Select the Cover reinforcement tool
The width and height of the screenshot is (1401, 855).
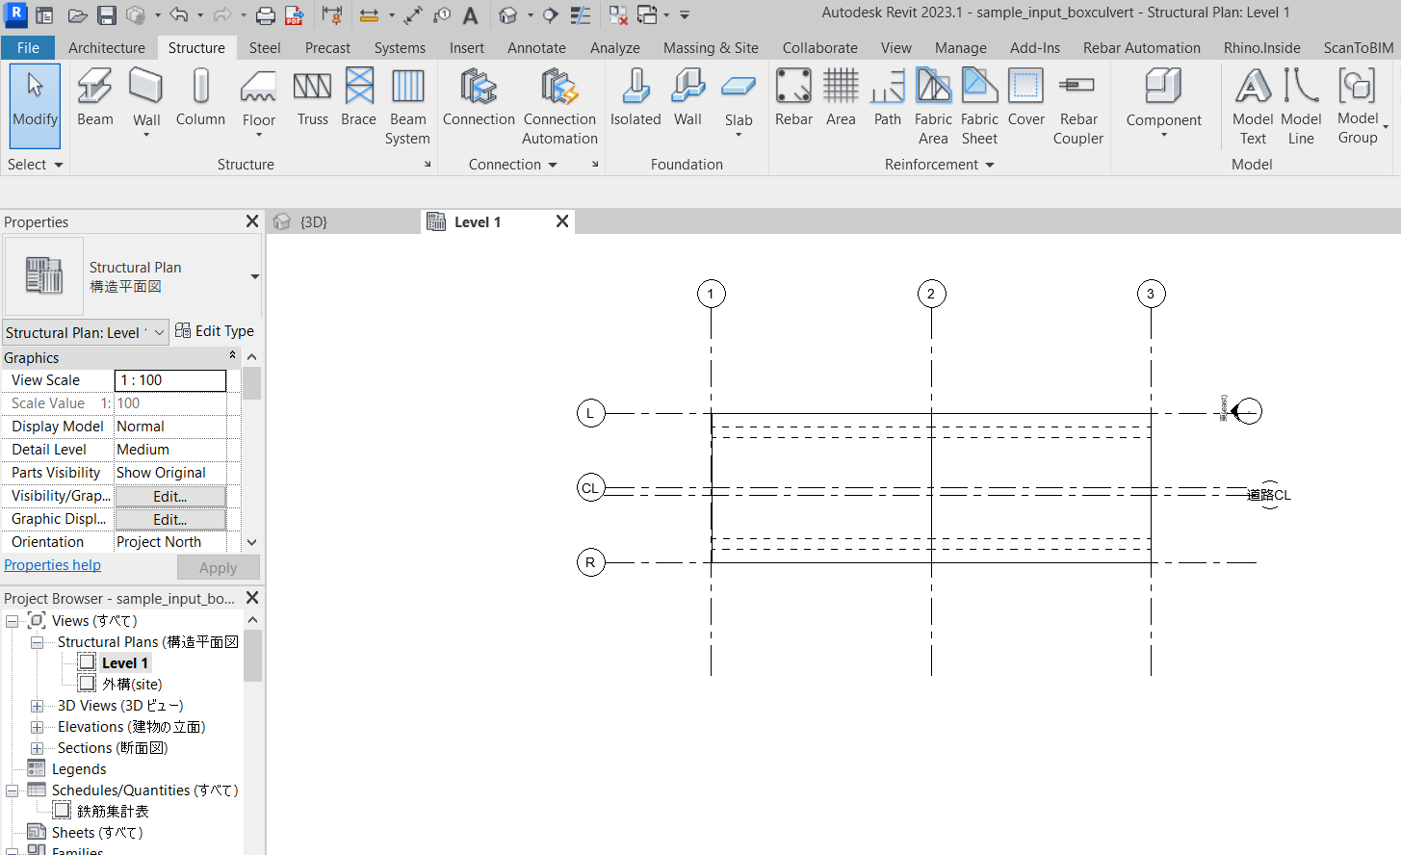(x=1025, y=96)
